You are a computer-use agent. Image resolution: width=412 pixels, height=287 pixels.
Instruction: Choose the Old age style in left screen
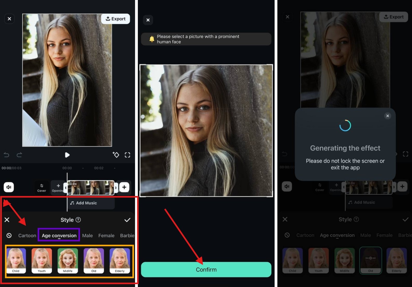pos(94,261)
